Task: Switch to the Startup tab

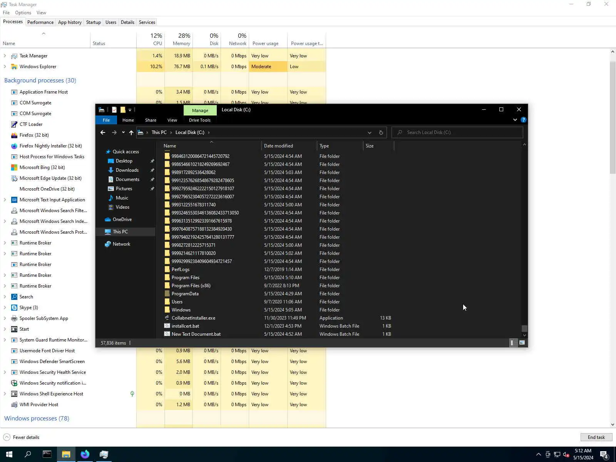Action: (94, 22)
